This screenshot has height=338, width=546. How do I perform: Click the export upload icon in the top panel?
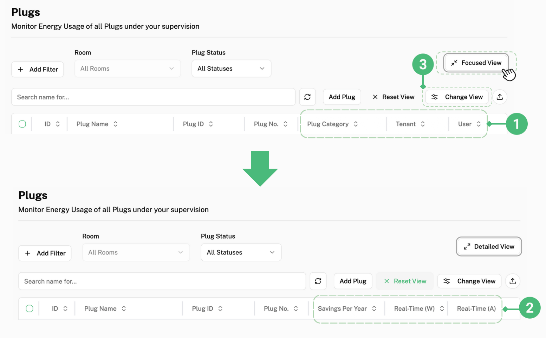[500, 97]
